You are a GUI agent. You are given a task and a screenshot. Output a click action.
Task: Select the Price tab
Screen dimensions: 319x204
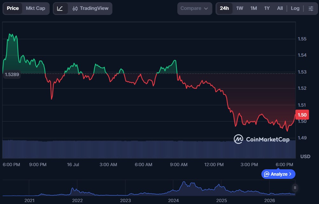(13, 8)
